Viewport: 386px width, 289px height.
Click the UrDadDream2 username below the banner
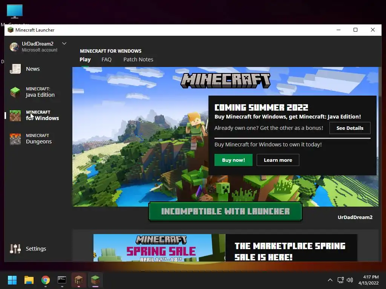click(x=355, y=217)
